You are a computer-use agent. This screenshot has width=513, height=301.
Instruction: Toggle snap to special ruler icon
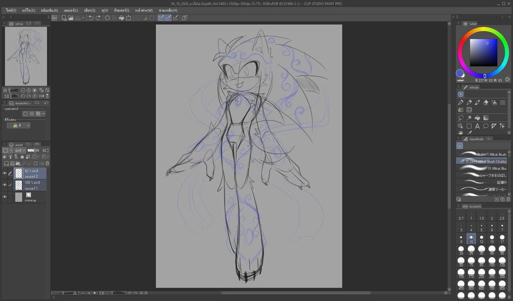169,18
